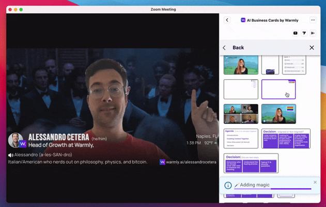Select the four-person gallery thumbnail
The height and width of the screenshot is (207, 326).
[x=241, y=114]
